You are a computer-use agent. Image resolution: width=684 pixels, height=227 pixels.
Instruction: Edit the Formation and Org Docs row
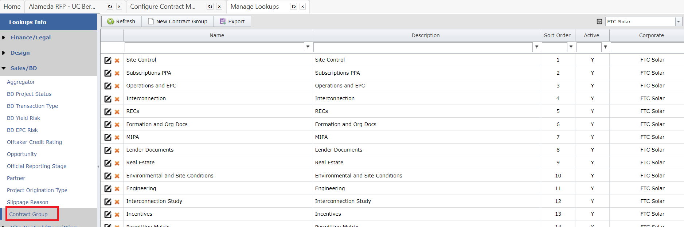pos(108,124)
